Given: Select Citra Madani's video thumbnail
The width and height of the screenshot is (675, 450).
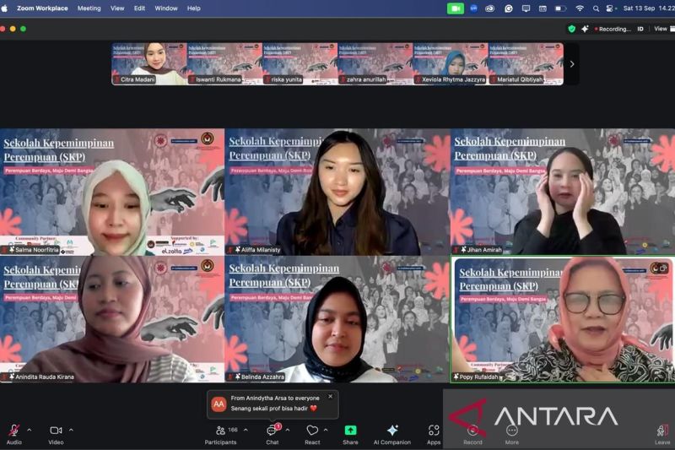Looking at the screenshot, I should point(149,63).
